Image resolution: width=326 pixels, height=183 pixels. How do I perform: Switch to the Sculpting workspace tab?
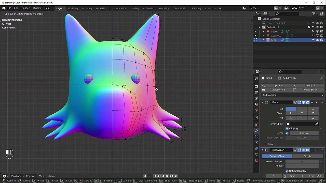coord(87,8)
